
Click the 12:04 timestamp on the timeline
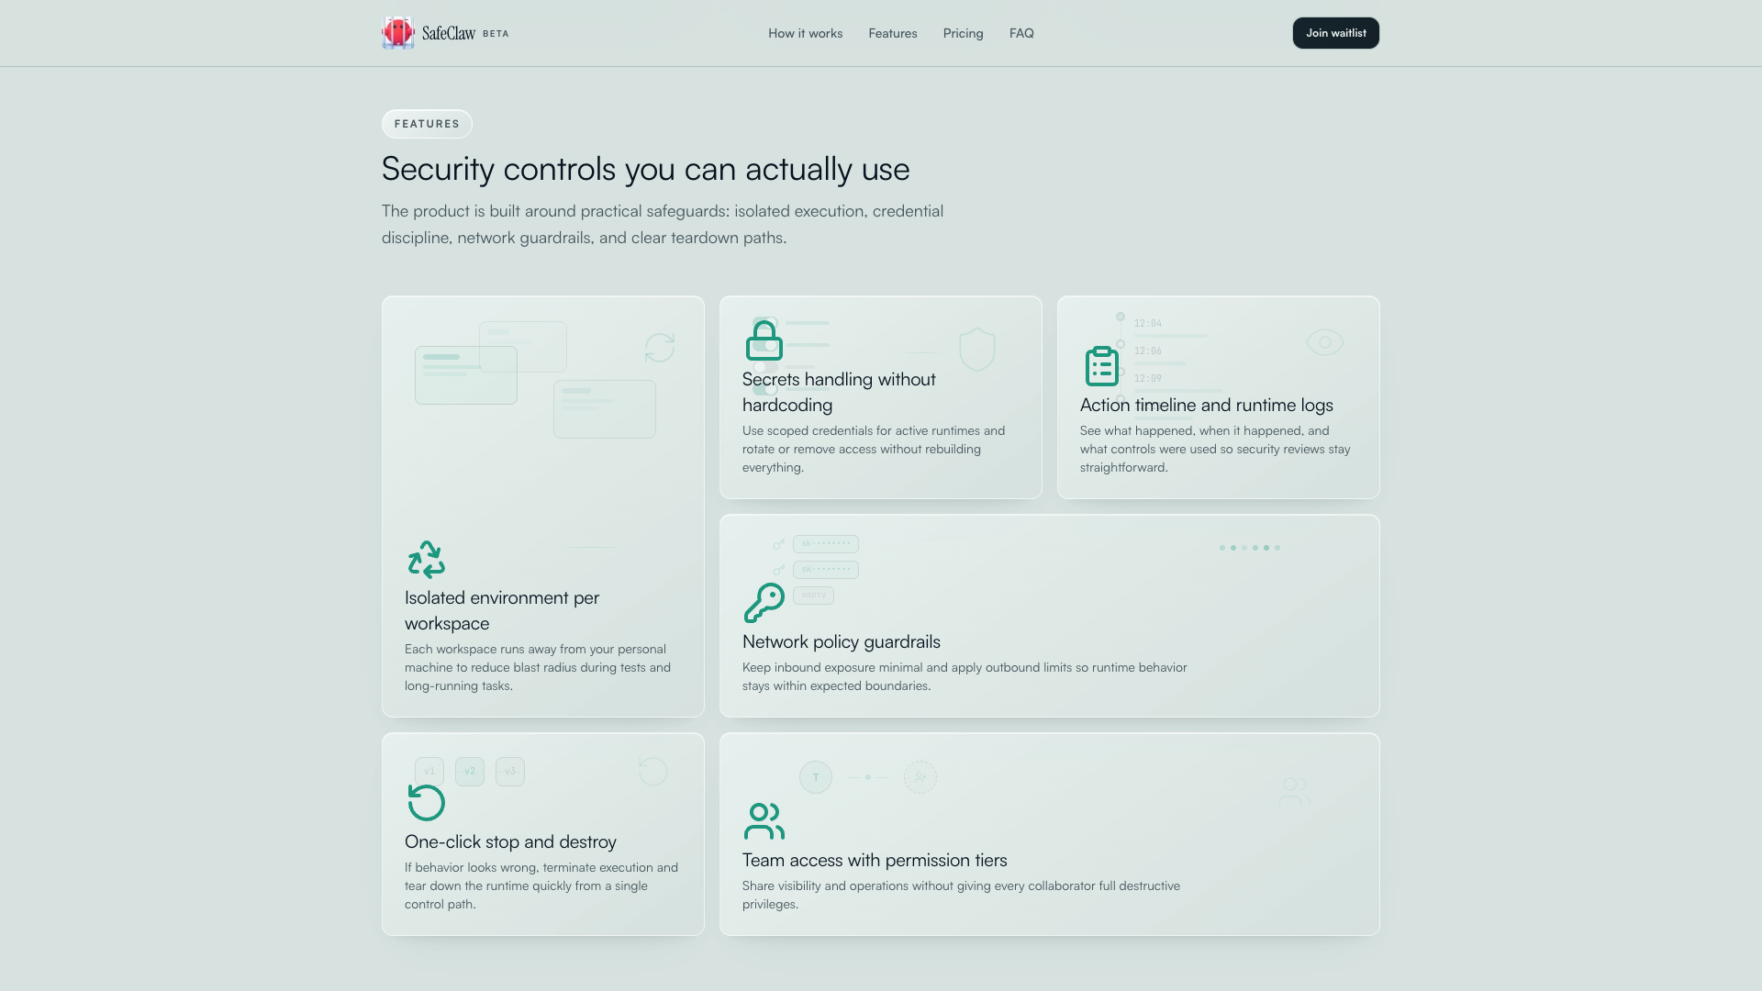click(1150, 323)
